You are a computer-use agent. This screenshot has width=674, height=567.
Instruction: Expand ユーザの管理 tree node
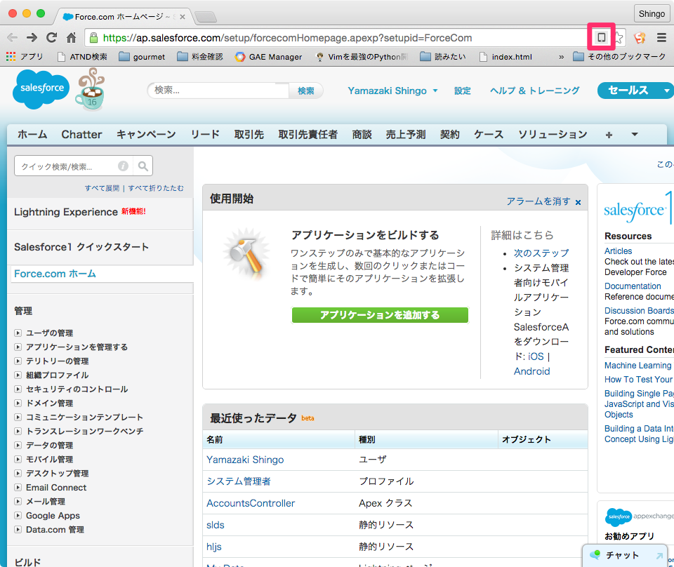18,333
